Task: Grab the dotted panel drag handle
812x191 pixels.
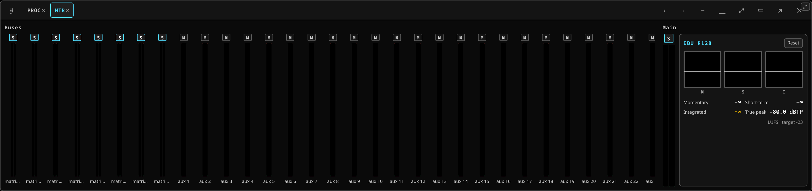Action: coord(12,11)
